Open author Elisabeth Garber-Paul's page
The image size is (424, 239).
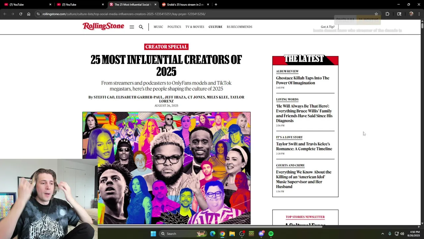[x=139, y=97]
